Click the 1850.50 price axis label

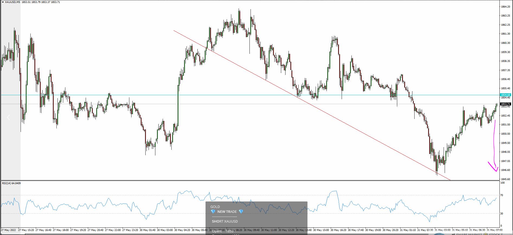(x=506, y=134)
